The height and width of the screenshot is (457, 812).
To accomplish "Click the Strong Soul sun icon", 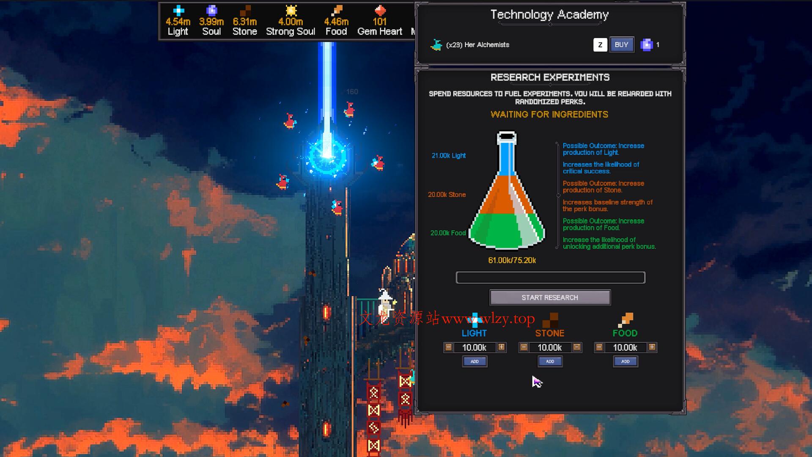I will 291,11.
